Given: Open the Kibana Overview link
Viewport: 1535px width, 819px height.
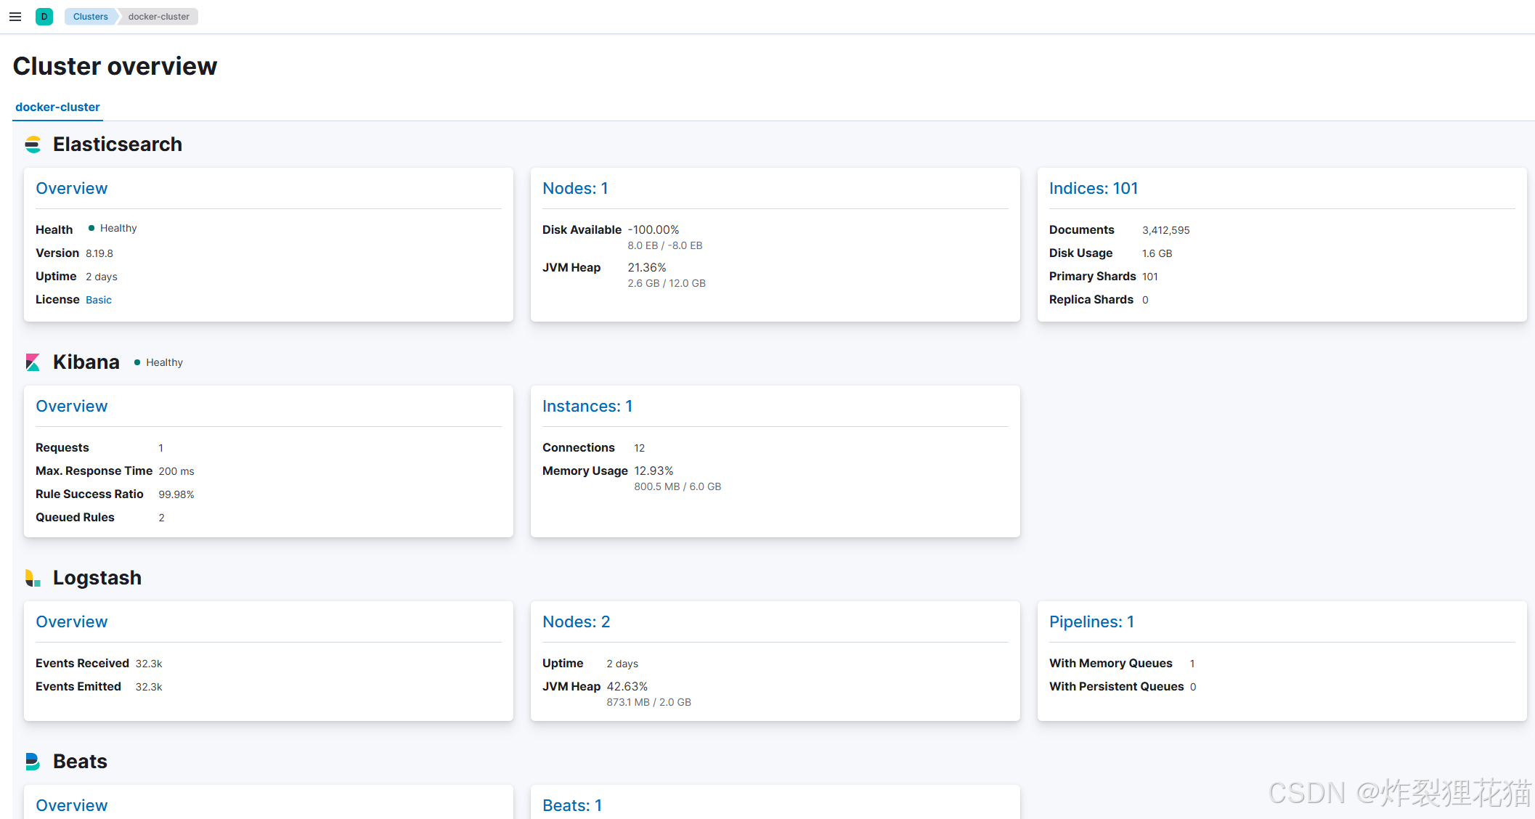Looking at the screenshot, I should coord(71,407).
